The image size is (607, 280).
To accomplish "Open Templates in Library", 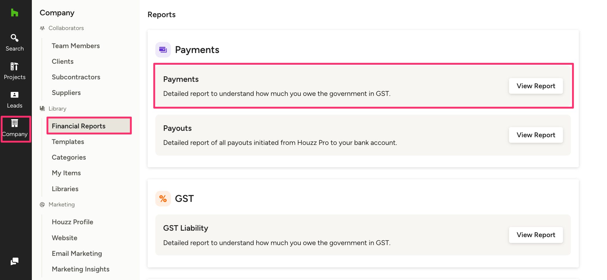I will pyautogui.click(x=68, y=142).
